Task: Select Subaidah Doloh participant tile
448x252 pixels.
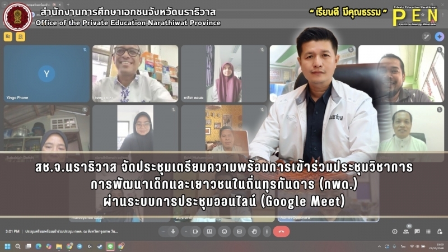Action: 46,133
